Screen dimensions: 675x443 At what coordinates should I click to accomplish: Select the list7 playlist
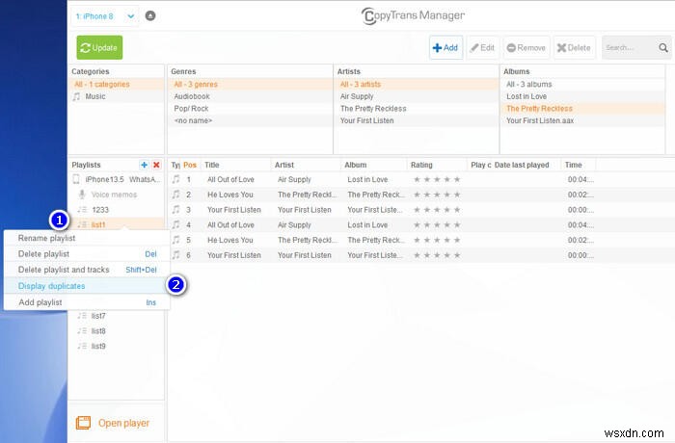[x=117, y=316]
